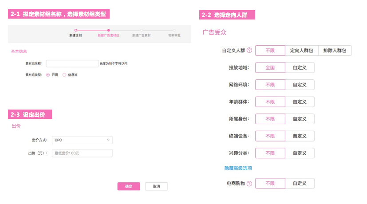Select 定向人群包 option
367x204 pixels.
click(x=302, y=51)
